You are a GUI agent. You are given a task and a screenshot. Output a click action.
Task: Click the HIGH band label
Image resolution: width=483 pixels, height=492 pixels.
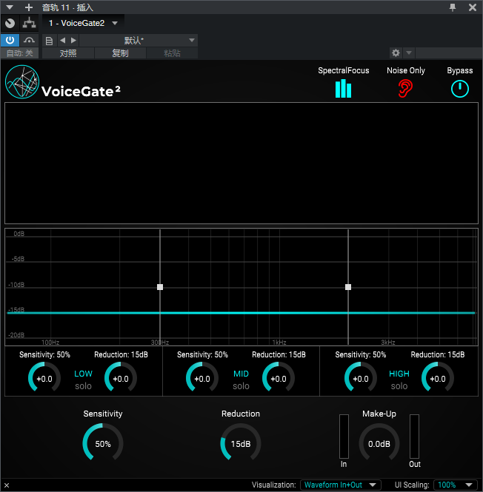(399, 374)
